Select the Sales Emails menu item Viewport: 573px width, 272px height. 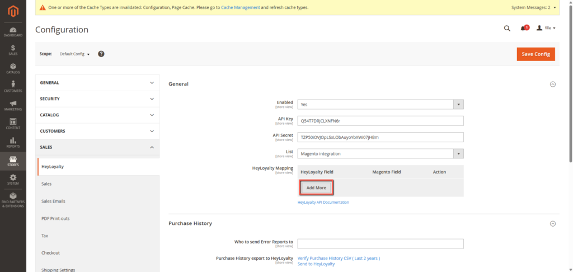[x=53, y=201]
